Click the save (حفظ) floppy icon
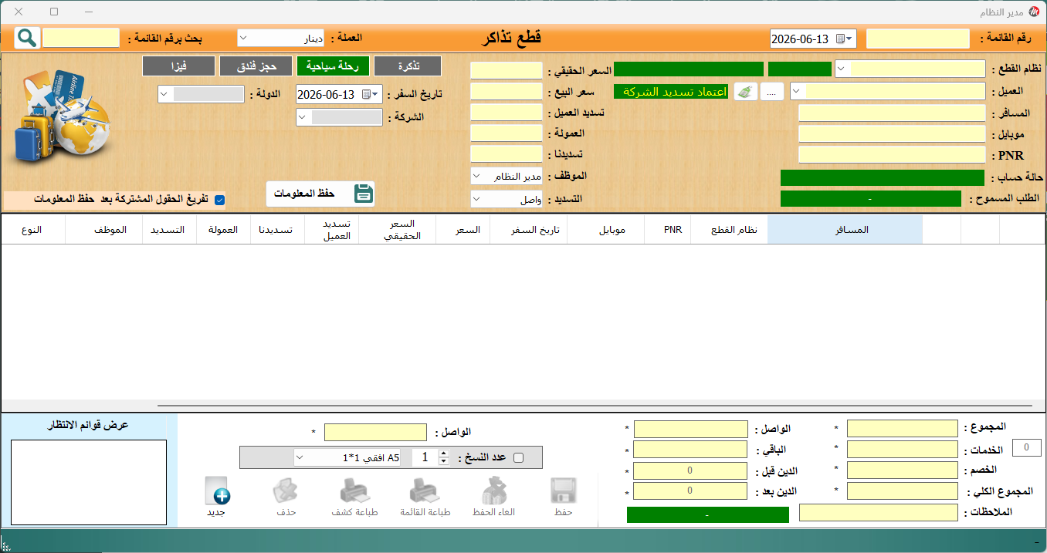This screenshot has height=553, width=1047. [564, 497]
